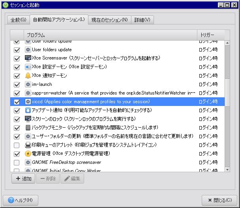Toggle the アップデート通知 checkbox
This screenshot has width=240, height=208.
pos(17,110)
